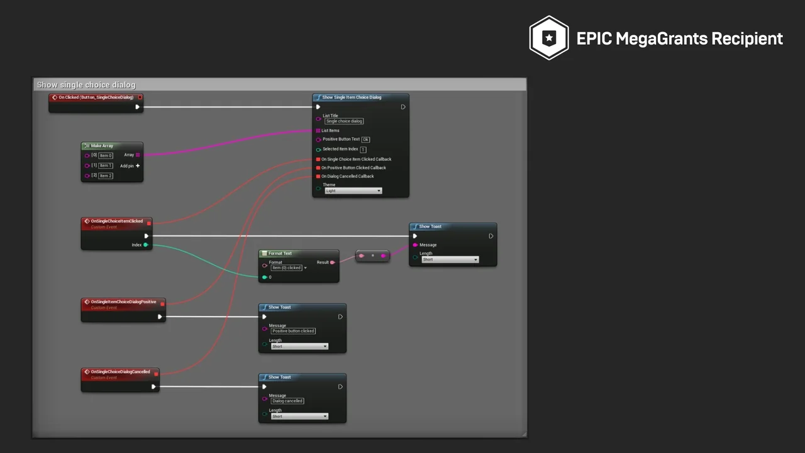Click the Result output pin on Format Text

[x=333, y=262]
